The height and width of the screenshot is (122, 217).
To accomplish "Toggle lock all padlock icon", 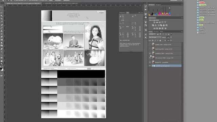I will tap(160, 41).
